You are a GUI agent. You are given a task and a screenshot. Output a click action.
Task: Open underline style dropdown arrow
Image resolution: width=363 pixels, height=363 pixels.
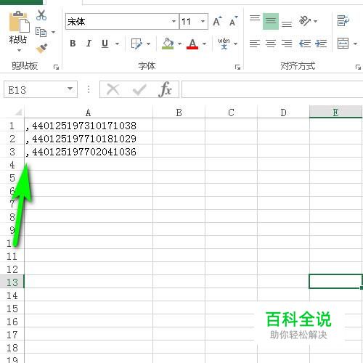point(117,44)
